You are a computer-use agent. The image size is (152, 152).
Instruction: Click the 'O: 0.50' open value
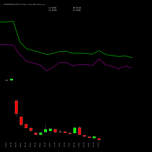[53, 10]
